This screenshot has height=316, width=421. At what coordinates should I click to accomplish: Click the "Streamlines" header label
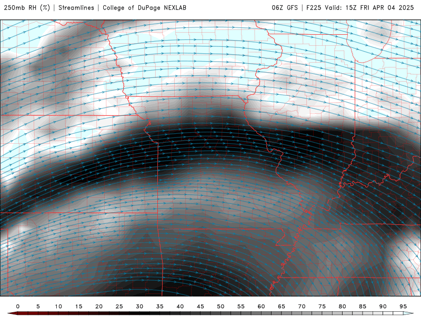click(76, 8)
